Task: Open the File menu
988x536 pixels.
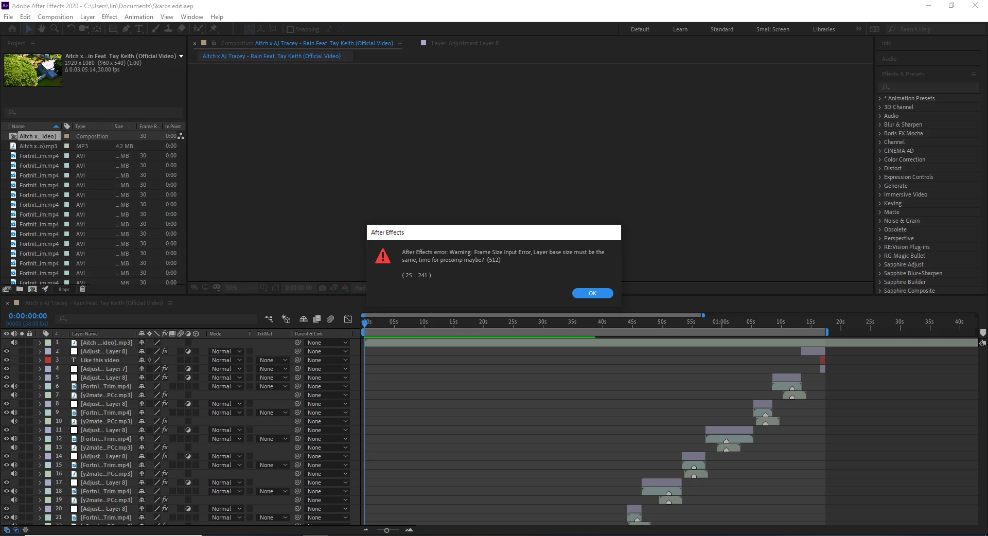Action: pos(8,16)
